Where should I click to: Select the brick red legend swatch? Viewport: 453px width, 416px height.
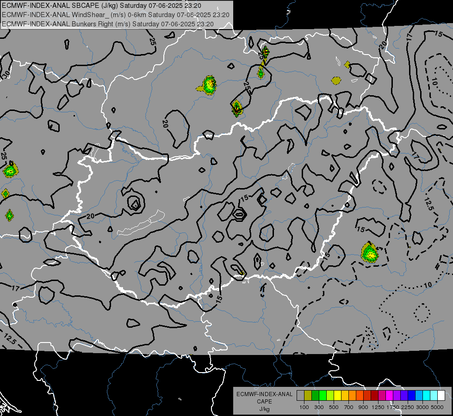pyautogui.click(x=367, y=395)
